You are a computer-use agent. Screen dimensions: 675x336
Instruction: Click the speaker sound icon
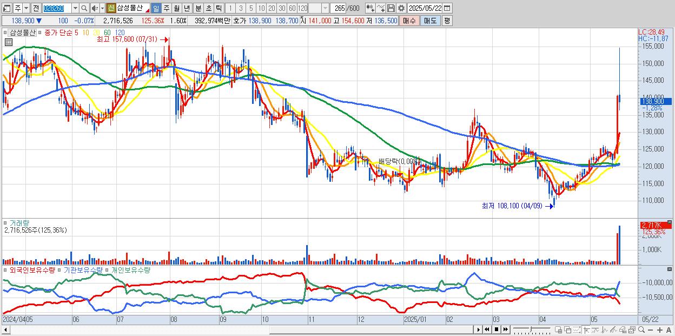pos(95,8)
